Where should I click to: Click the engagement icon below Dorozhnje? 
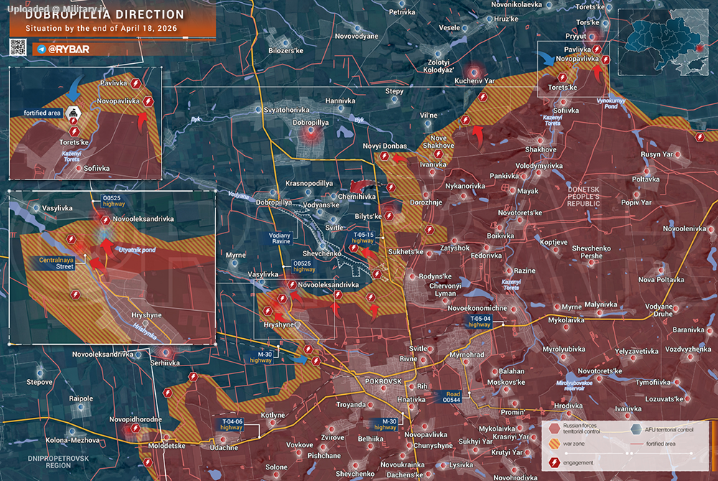pyautogui.click(x=429, y=230)
